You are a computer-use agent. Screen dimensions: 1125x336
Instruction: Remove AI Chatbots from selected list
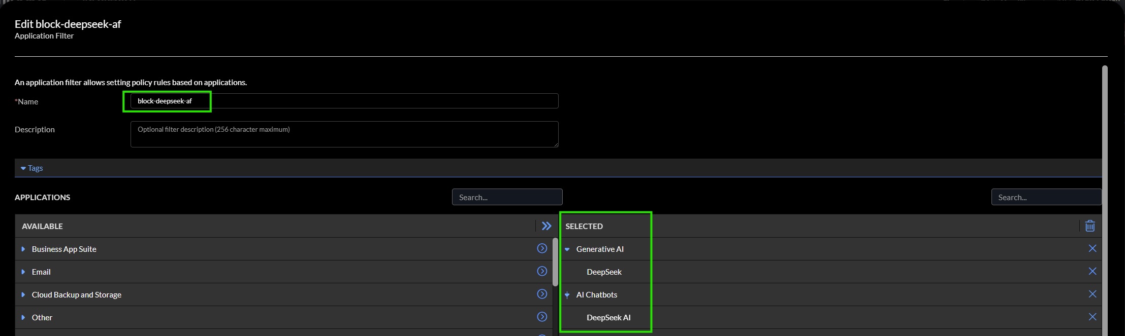1092,294
